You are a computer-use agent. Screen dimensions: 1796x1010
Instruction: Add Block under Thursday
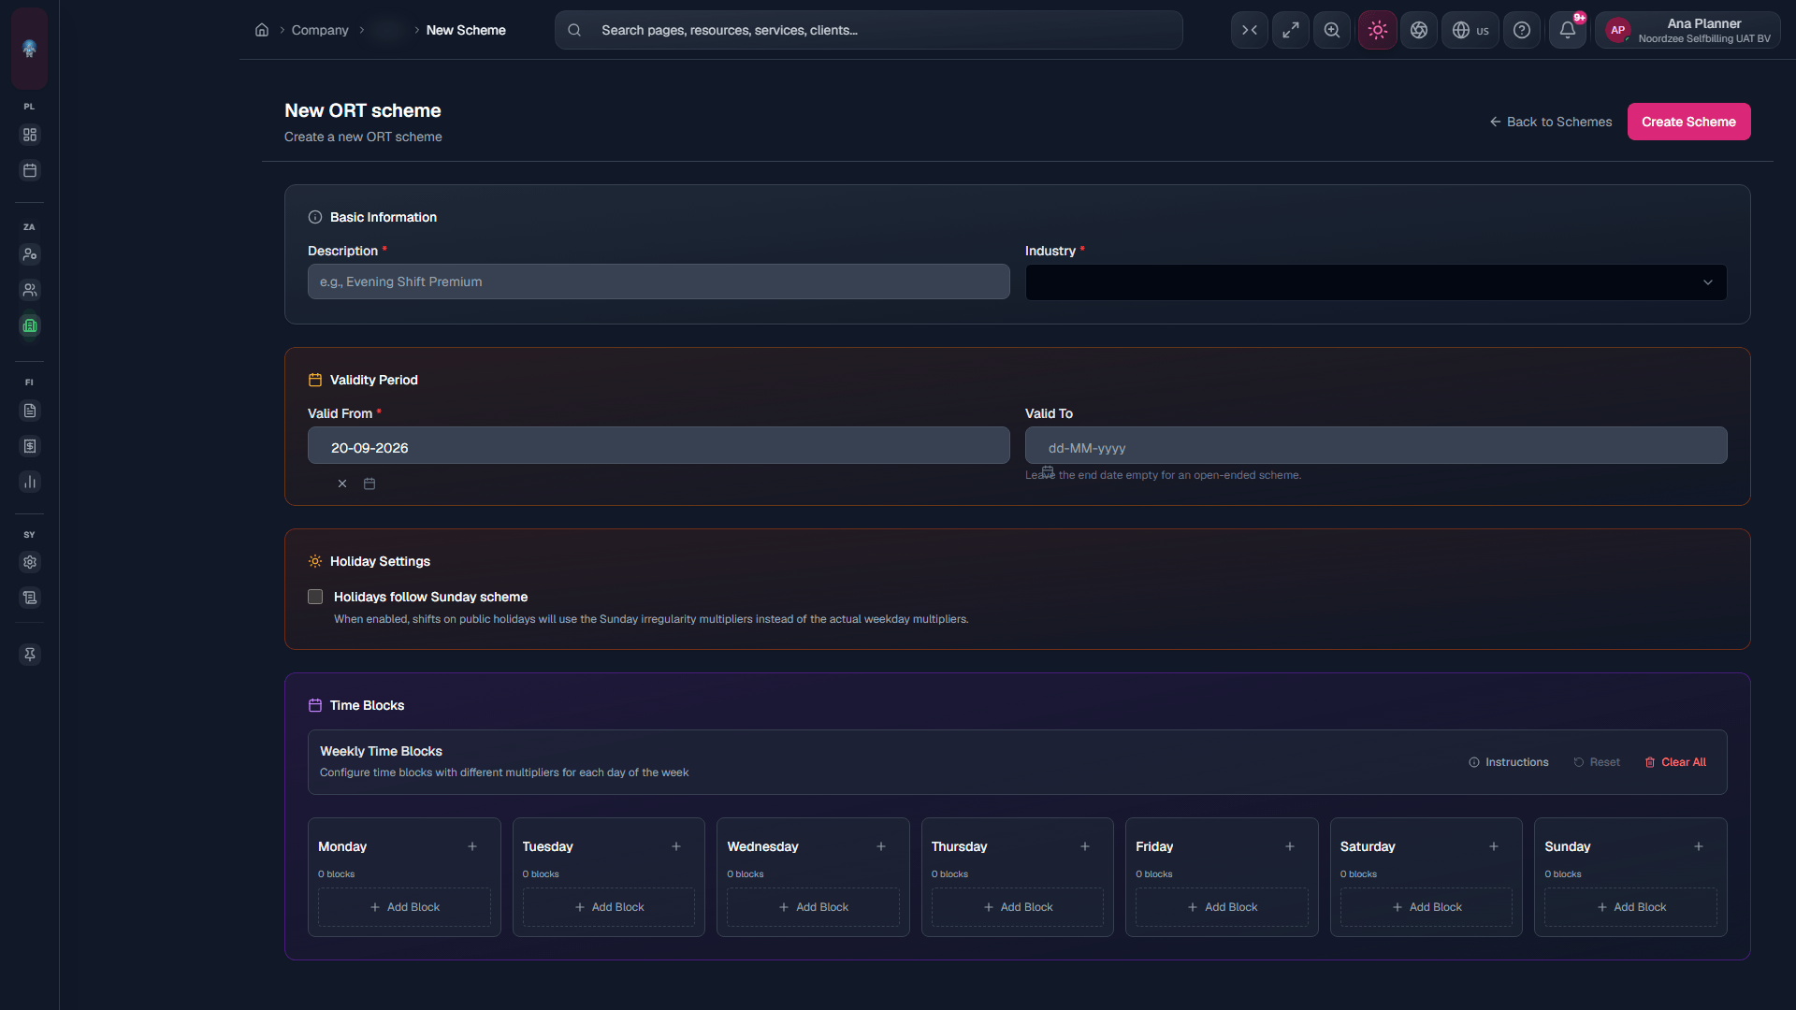1018,907
